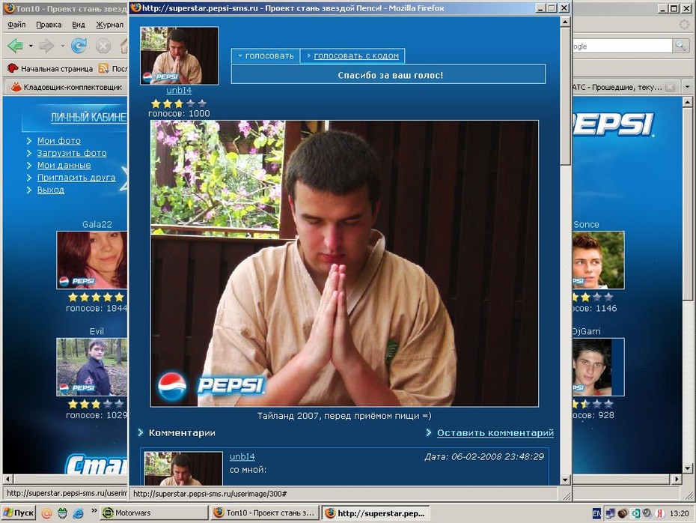Click the Спасибо за ваш голос! message
Viewport: 696px width, 523px height.
tap(390, 75)
